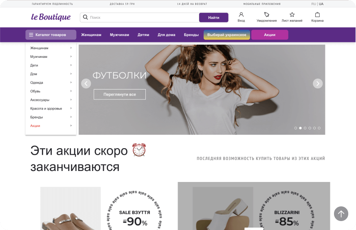Go to previous banner slide arrow

click(86, 83)
